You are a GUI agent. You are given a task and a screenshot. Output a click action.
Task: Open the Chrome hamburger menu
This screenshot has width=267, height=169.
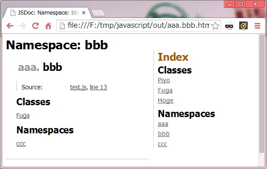[x=257, y=26]
